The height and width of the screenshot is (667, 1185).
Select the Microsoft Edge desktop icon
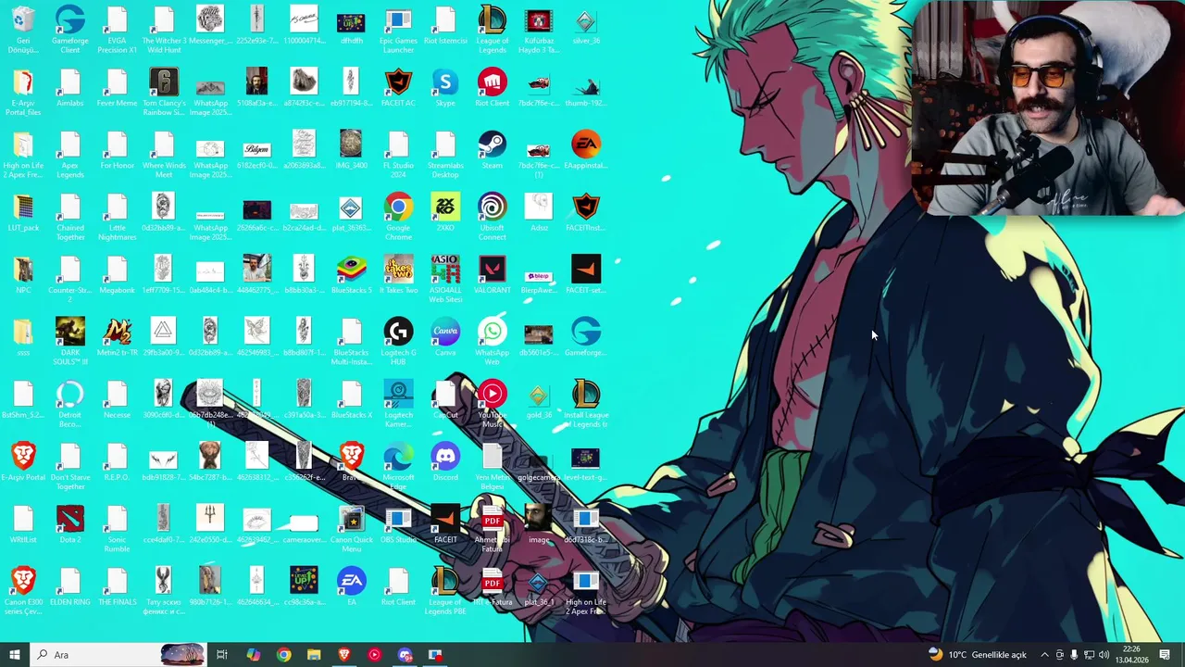[398, 466]
